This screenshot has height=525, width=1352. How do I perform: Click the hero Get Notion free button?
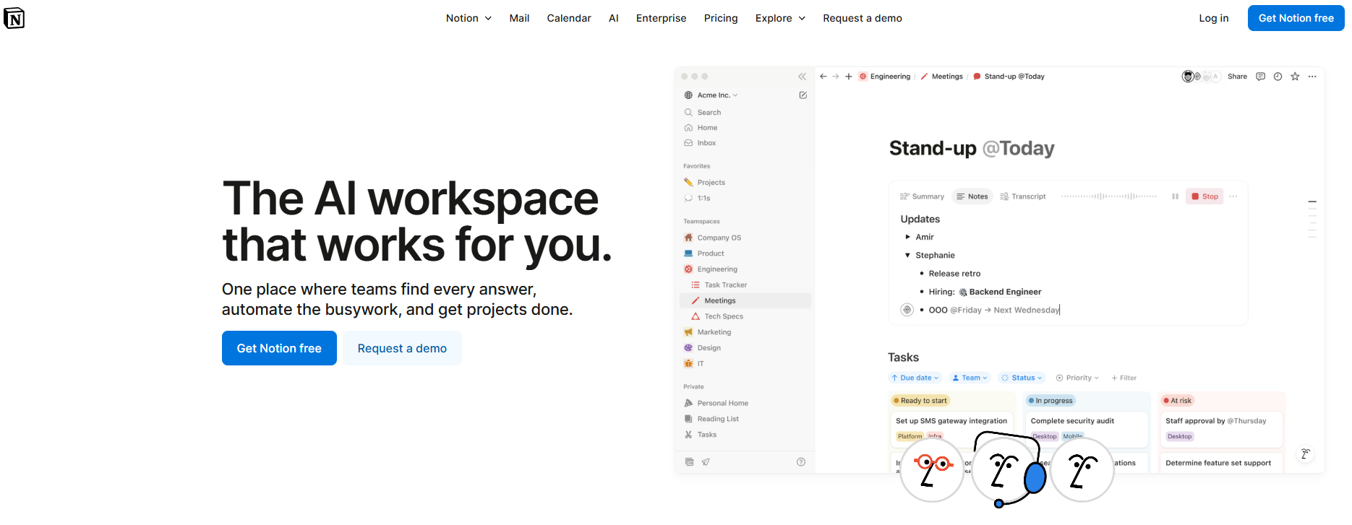point(279,348)
